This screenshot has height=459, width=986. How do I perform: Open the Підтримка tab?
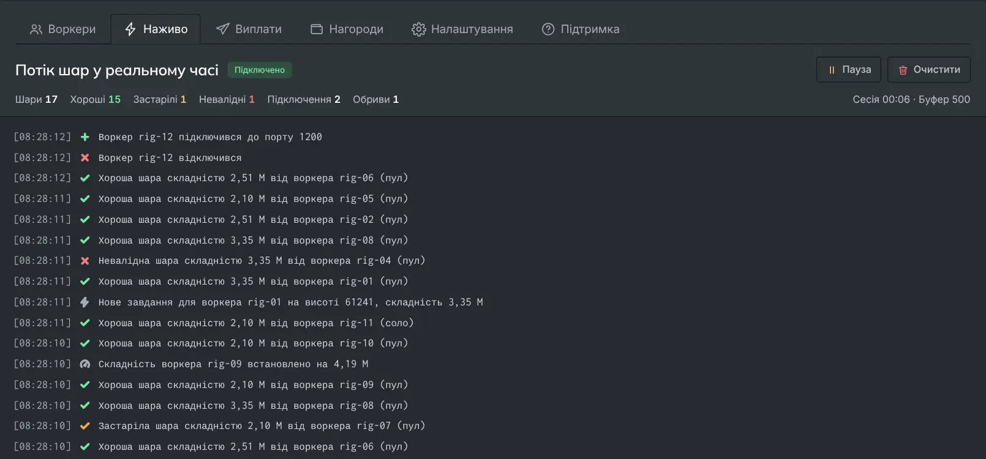pyautogui.click(x=581, y=29)
